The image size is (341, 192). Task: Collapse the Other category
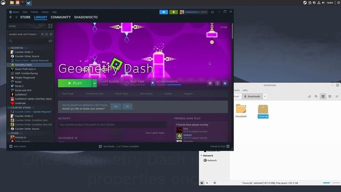[9, 133]
